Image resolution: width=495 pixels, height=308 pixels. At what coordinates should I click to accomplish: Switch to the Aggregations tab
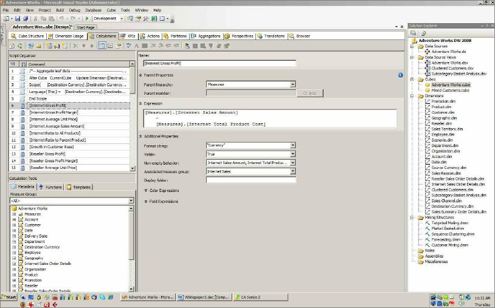pyautogui.click(x=206, y=36)
